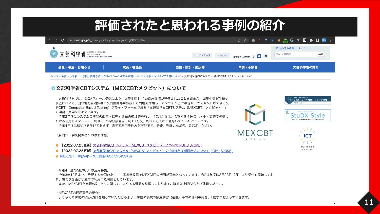Click the MEXCBT logo image
The width and height of the screenshot is (380, 214).
(255, 122)
